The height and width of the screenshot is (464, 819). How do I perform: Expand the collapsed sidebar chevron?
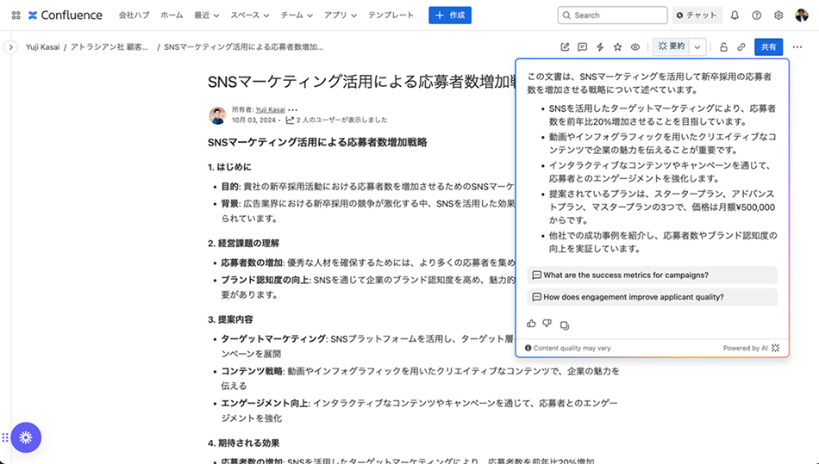(x=10, y=47)
